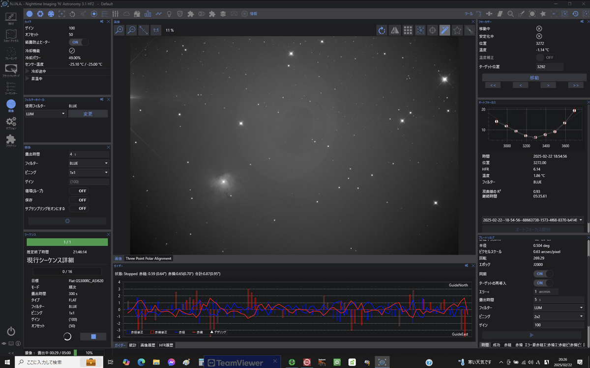Viewport: 590px width, 368px height.
Task: Open the Sequencer sidebar section
Action: point(11,88)
